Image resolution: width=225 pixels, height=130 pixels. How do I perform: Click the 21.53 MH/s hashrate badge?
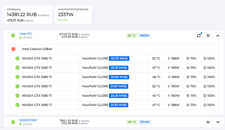pyautogui.click(x=118, y=105)
